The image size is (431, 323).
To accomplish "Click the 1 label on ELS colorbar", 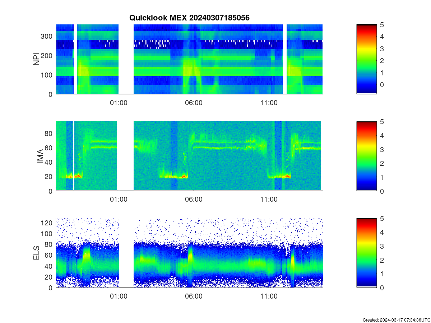I will [381, 273].
